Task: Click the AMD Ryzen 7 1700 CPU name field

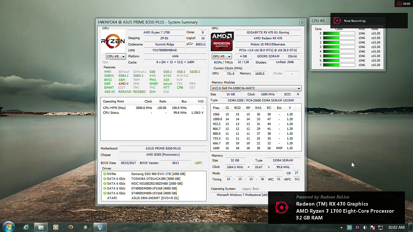Action: pos(156,33)
